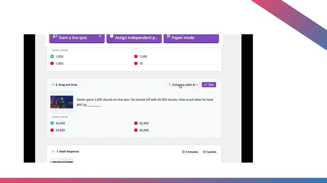Screen dimensions: 327x183
Task: Click the answer choices label in question 6
Action: point(60,117)
